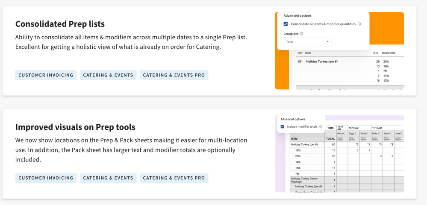The height and width of the screenshot is (205, 427).
Task: Click the caret arrow in the Total dropdown
Action: [x=327, y=42]
